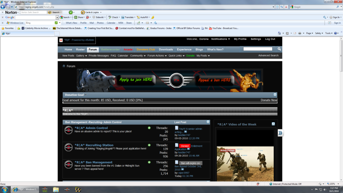
Task: Click the forum search text box
Action: point(258,49)
